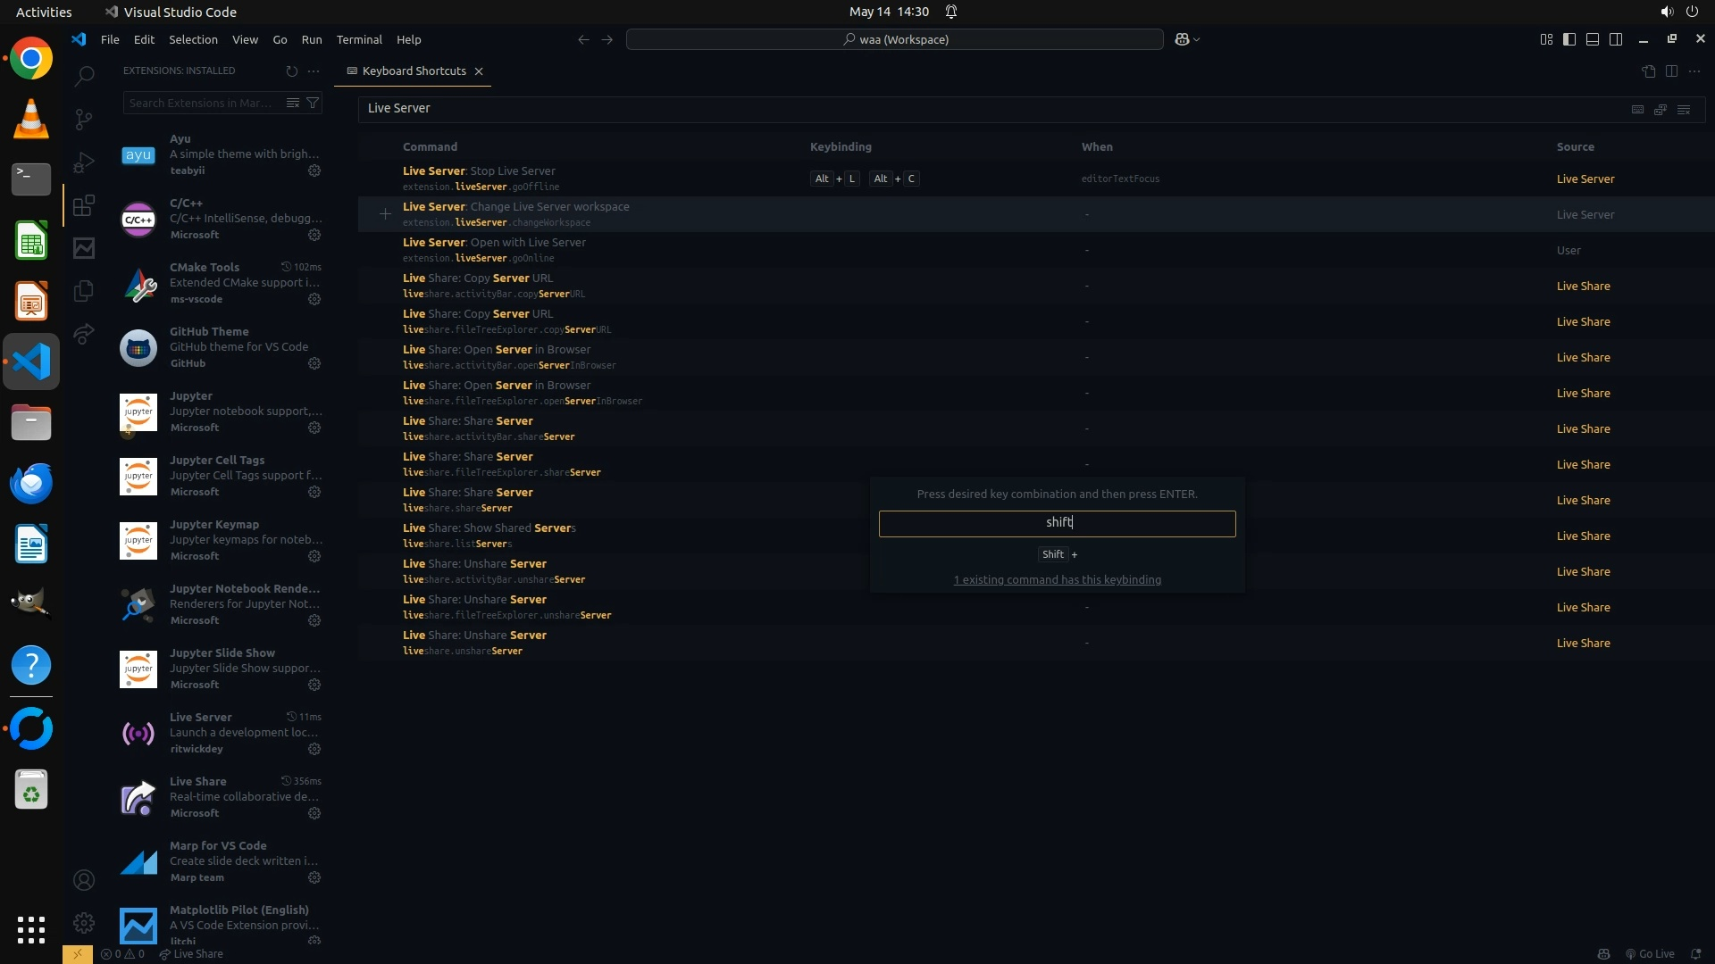Toggle Secondary Side Bar layout button
The width and height of the screenshot is (1715, 964).
coord(1616,39)
